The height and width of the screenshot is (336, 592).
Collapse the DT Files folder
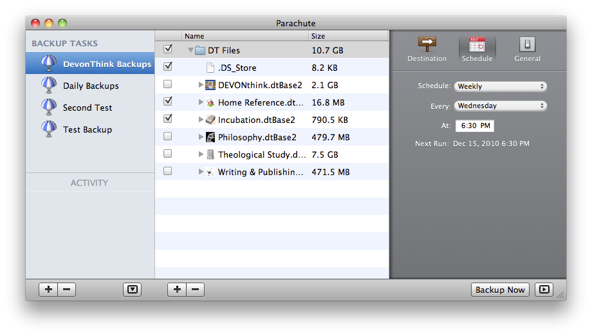coord(190,50)
